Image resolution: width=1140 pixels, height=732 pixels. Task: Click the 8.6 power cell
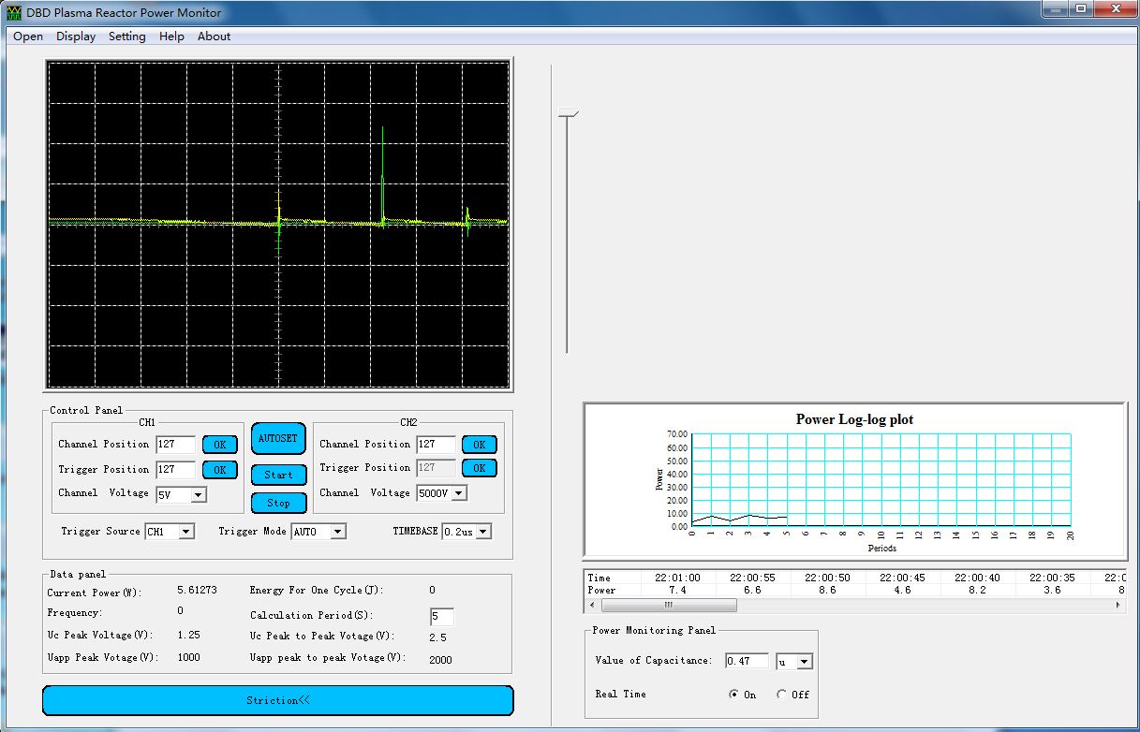tap(827, 591)
